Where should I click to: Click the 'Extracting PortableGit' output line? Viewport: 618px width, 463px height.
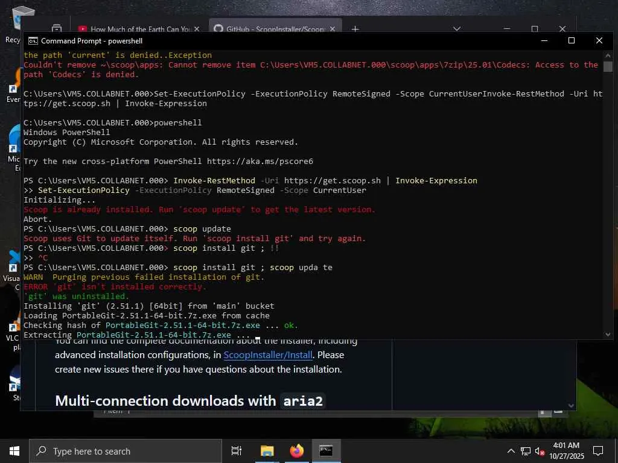point(137,335)
